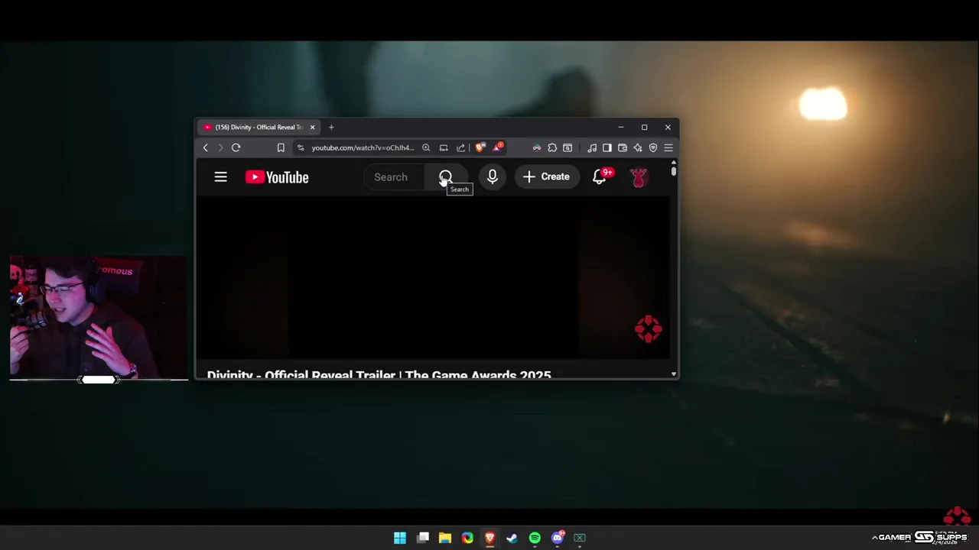Open File Explorer from the taskbar
Viewport: 979px width, 550px height.
click(445, 538)
